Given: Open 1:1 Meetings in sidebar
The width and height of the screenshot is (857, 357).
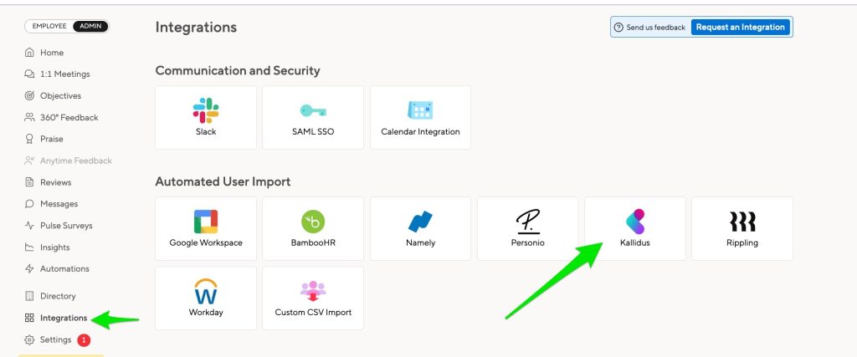Looking at the screenshot, I should [x=64, y=74].
